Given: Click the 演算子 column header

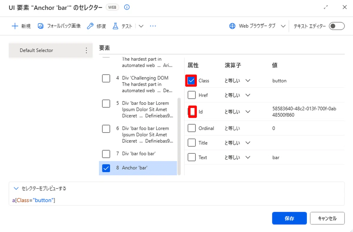Looking at the screenshot, I should [x=233, y=65].
